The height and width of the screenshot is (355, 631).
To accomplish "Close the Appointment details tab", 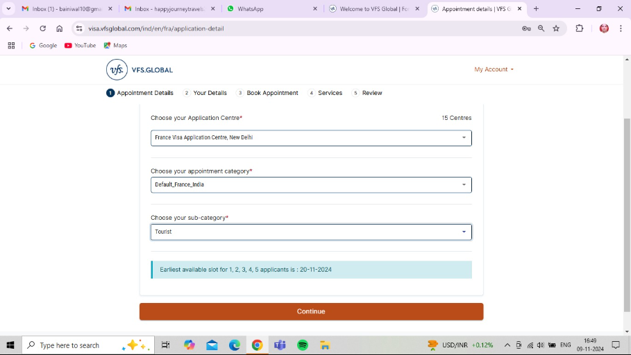I will [x=519, y=8].
